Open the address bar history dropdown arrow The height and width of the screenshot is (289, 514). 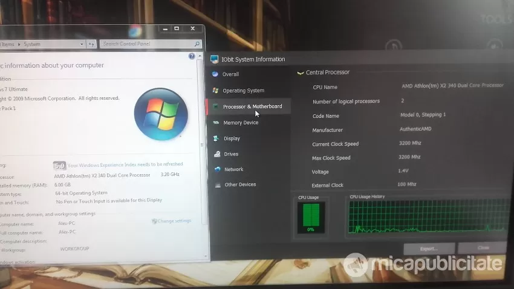81,44
